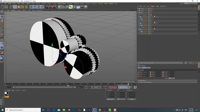Click the Light bulb icon
This screenshot has height=112, width=200.
86,7
